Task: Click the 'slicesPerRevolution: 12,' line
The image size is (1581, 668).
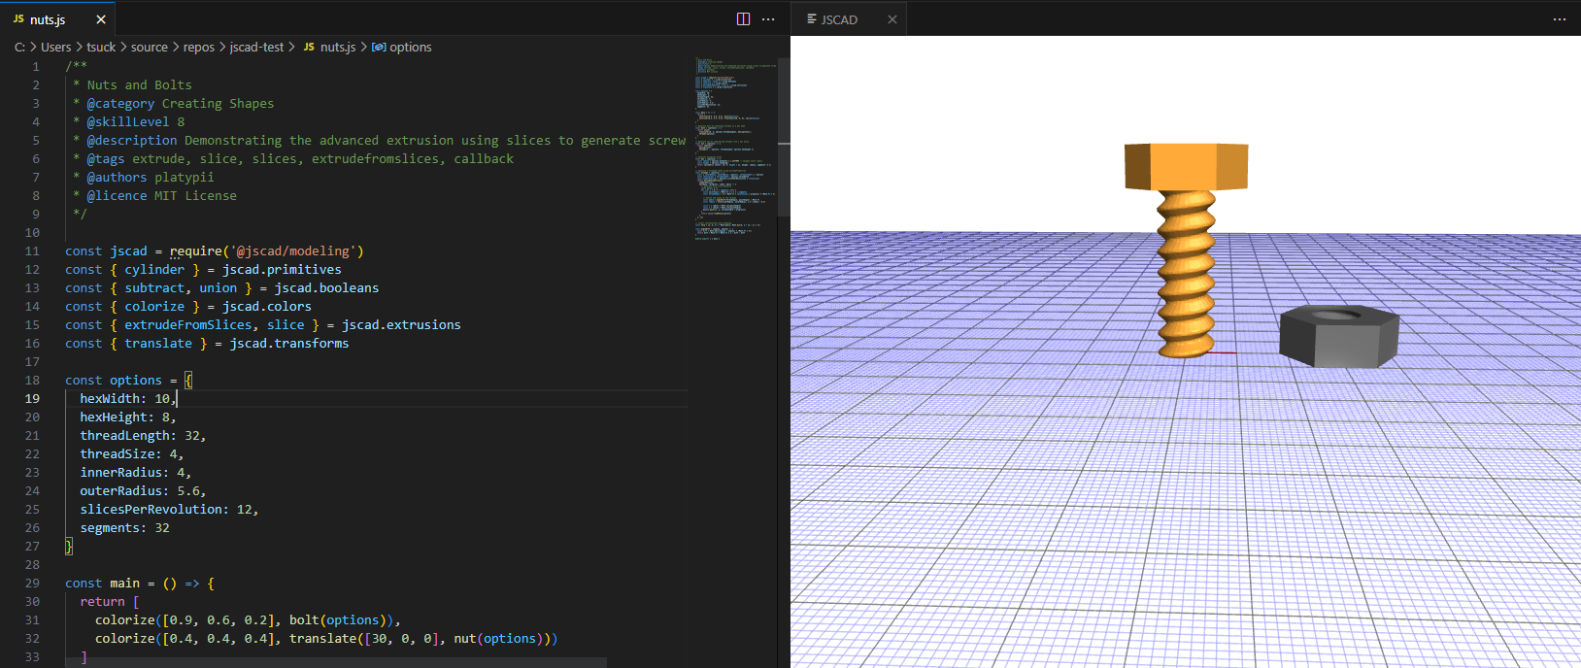Action: coord(169,509)
